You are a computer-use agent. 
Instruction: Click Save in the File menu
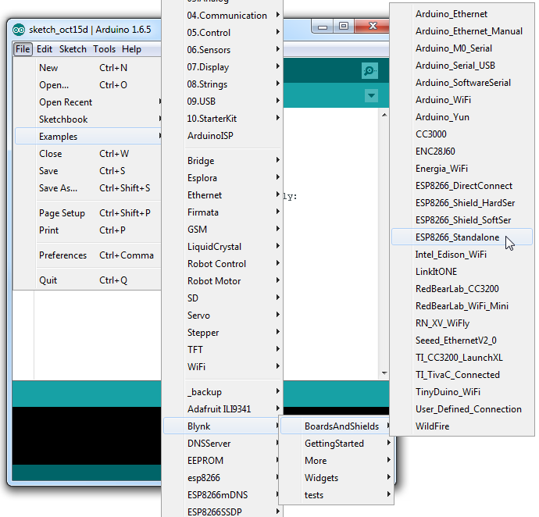tap(87, 171)
